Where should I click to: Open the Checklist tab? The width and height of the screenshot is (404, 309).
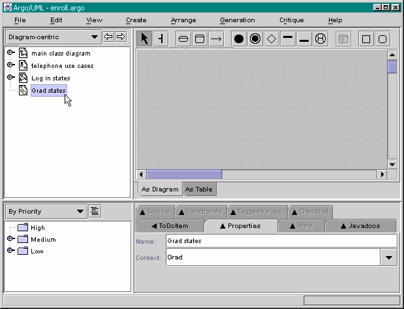pos(311,212)
